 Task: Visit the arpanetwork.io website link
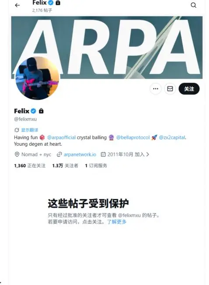click(80, 155)
